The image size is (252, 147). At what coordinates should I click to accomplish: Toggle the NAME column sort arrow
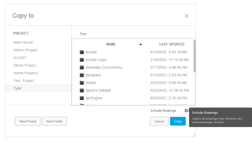[140, 44]
